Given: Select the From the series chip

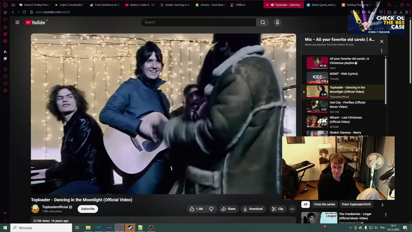Looking at the screenshot, I should tap(324, 204).
